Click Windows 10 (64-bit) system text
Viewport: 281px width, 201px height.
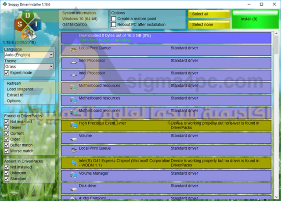80,19
